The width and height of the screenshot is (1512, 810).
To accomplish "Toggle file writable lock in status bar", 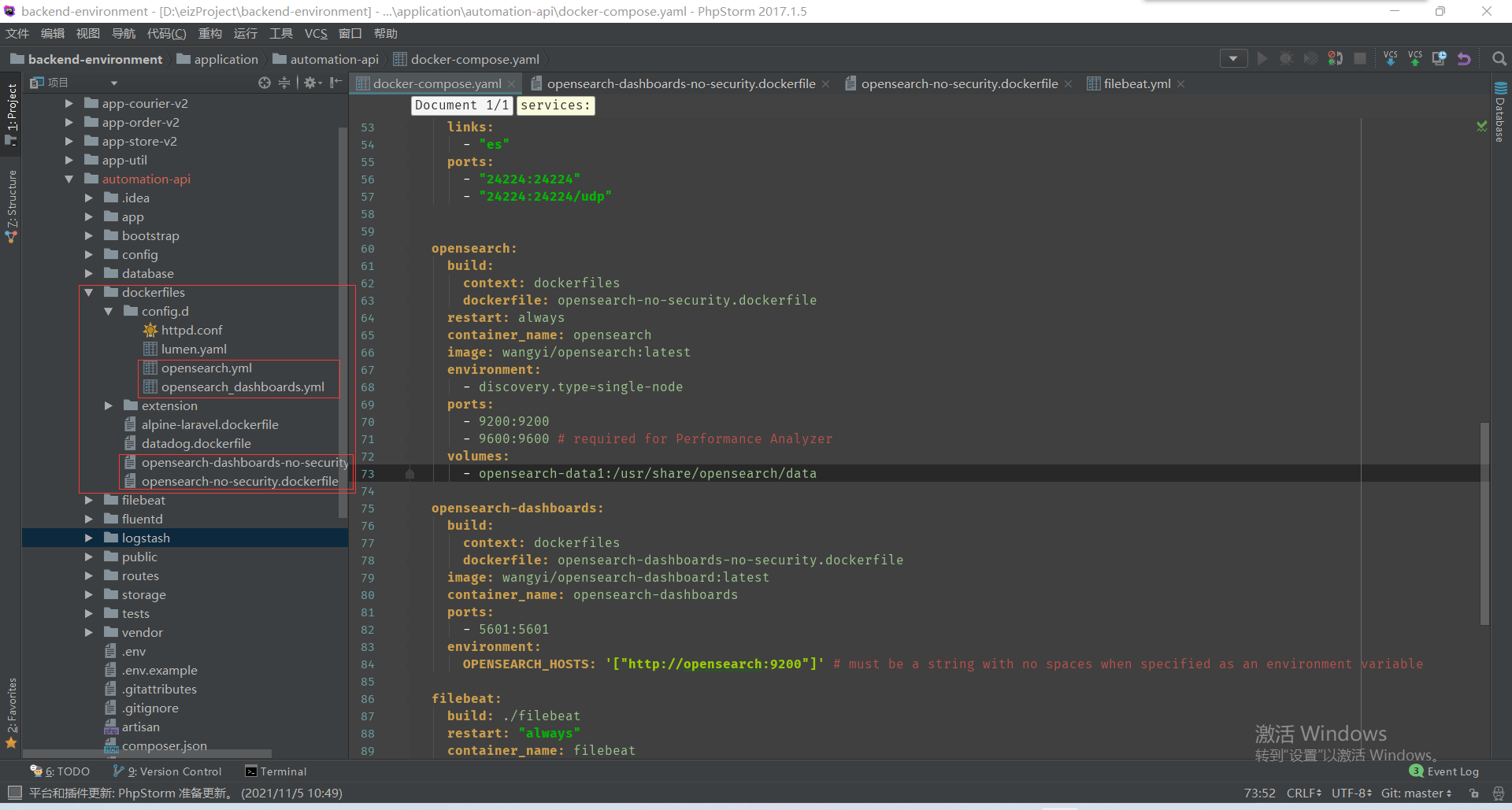I will pyautogui.click(x=1474, y=793).
